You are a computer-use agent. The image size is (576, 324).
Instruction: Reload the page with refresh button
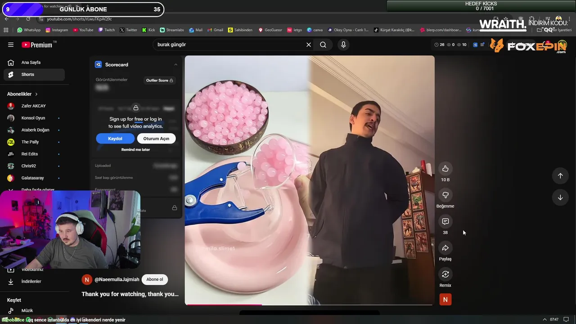(x=28, y=19)
